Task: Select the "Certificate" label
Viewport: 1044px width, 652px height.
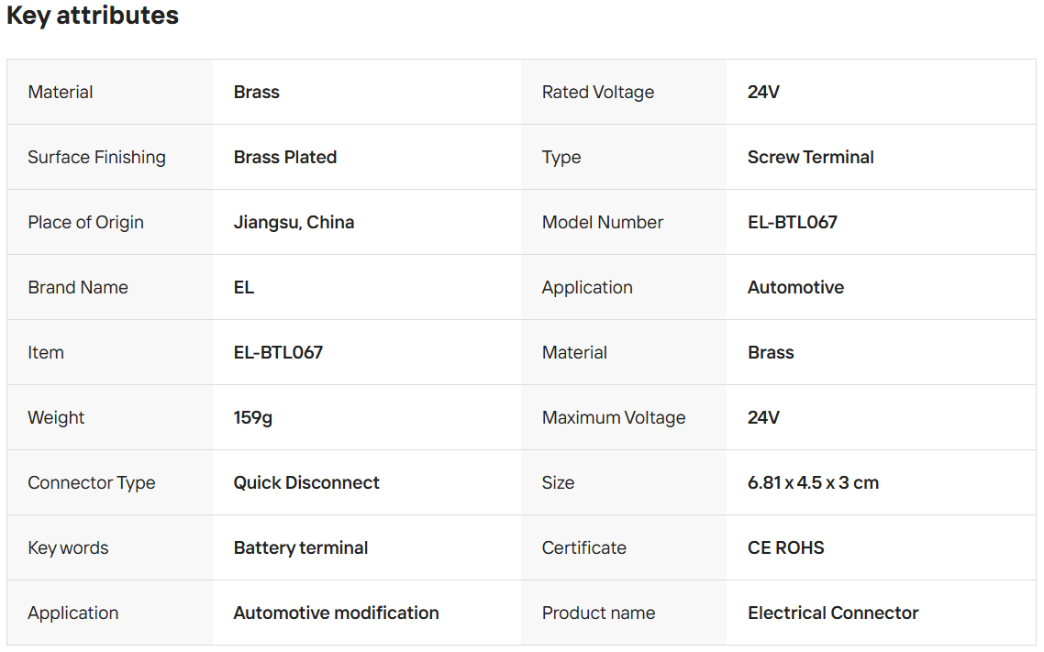Action: 584,547
